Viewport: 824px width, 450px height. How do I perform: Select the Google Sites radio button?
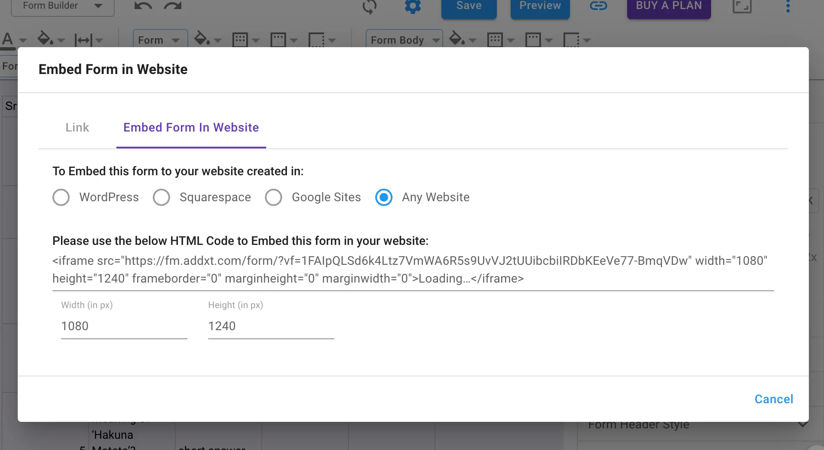coord(274,197)
